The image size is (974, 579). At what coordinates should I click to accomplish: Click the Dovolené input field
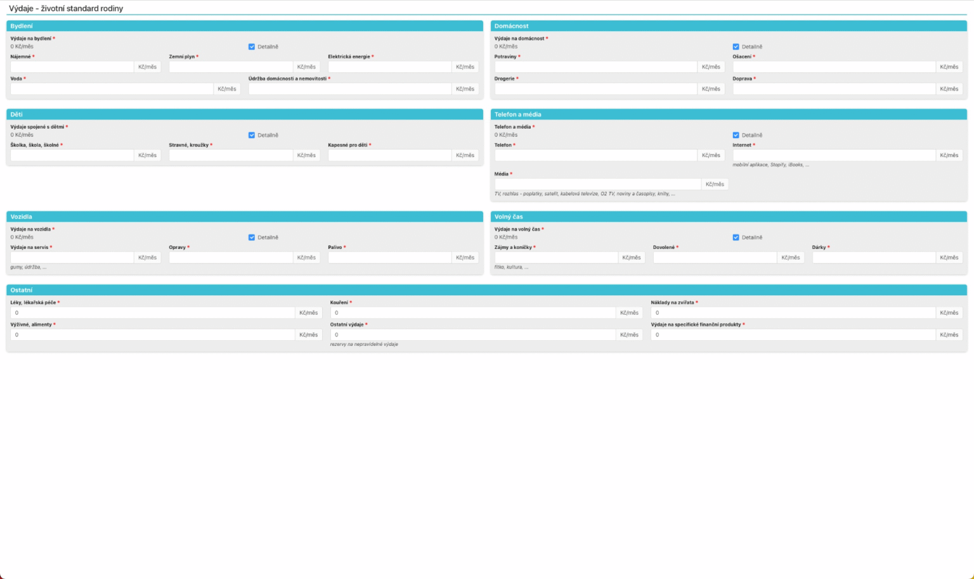(x=715, y=258)
